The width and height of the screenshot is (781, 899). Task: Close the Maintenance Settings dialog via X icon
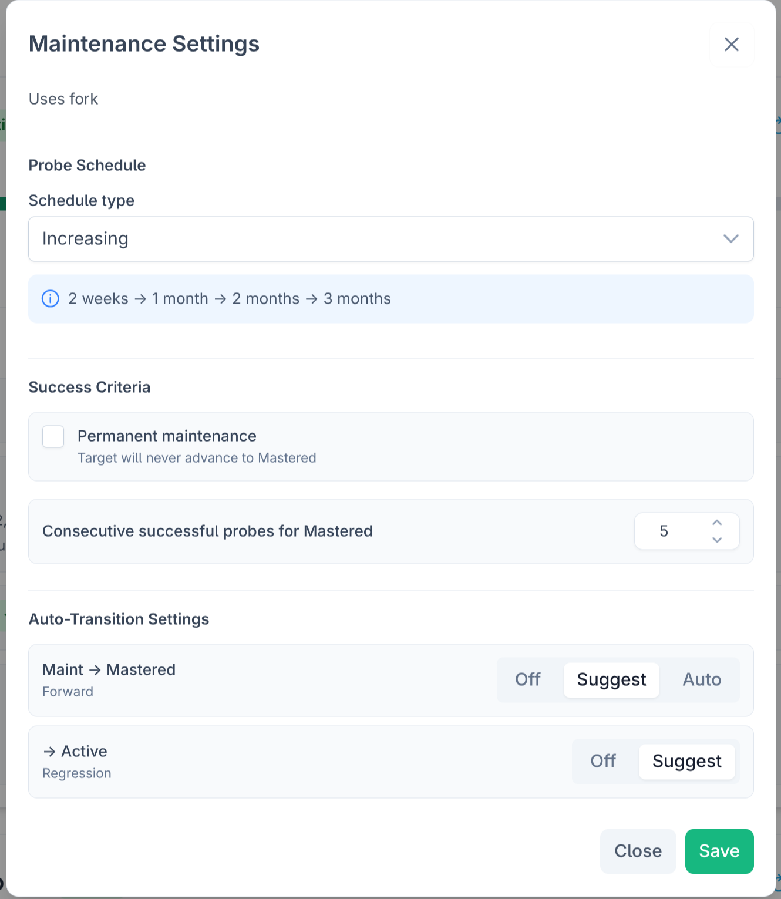click(x=731, y=45)
